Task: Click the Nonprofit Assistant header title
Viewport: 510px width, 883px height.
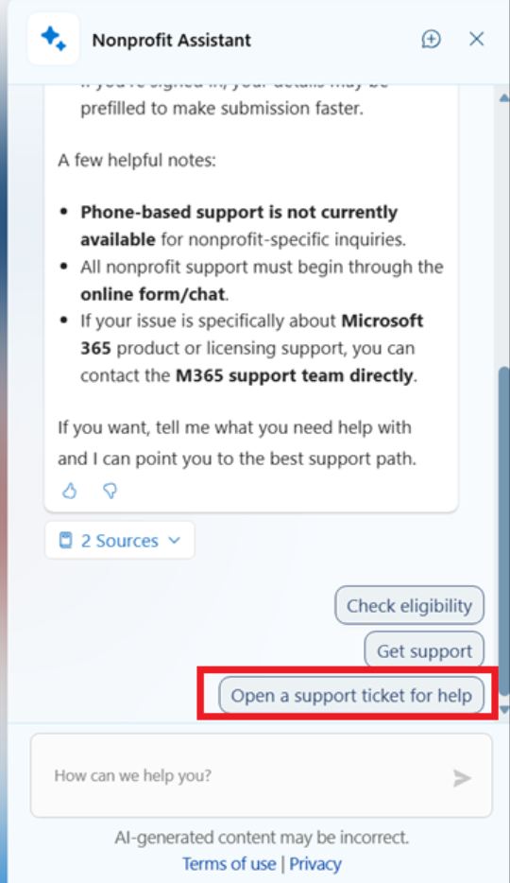Action: pos(172,40)
